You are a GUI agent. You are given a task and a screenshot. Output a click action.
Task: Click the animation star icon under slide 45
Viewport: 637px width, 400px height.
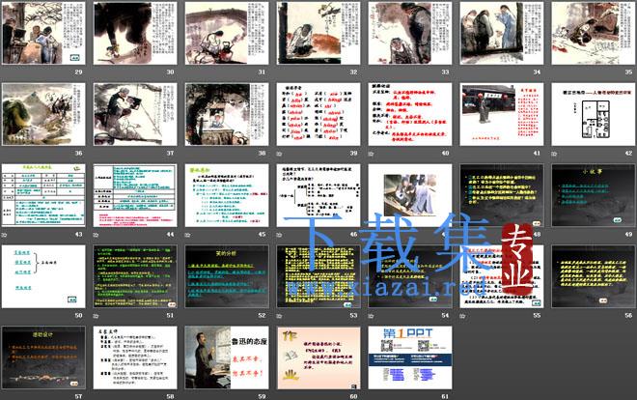(x=187, y=235)
